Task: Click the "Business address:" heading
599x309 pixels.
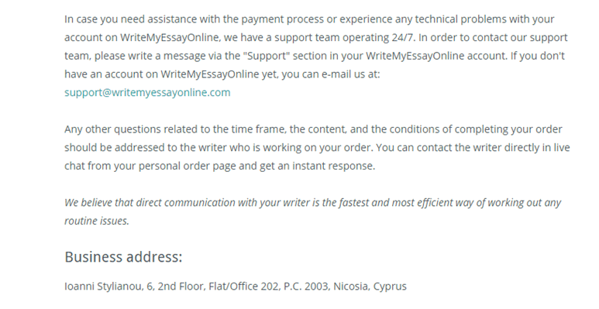Action: point(123,257)
